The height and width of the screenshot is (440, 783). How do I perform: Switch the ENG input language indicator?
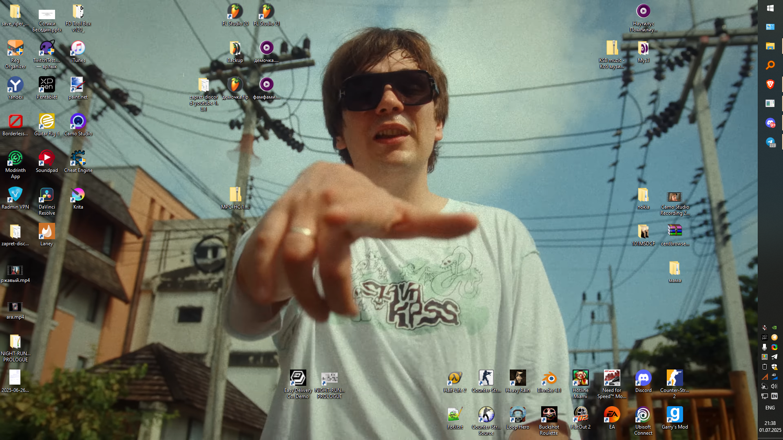click(770, 408)
